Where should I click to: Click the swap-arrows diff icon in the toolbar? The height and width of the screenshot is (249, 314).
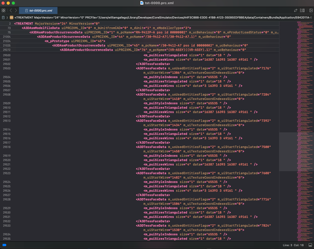[295, 11]
